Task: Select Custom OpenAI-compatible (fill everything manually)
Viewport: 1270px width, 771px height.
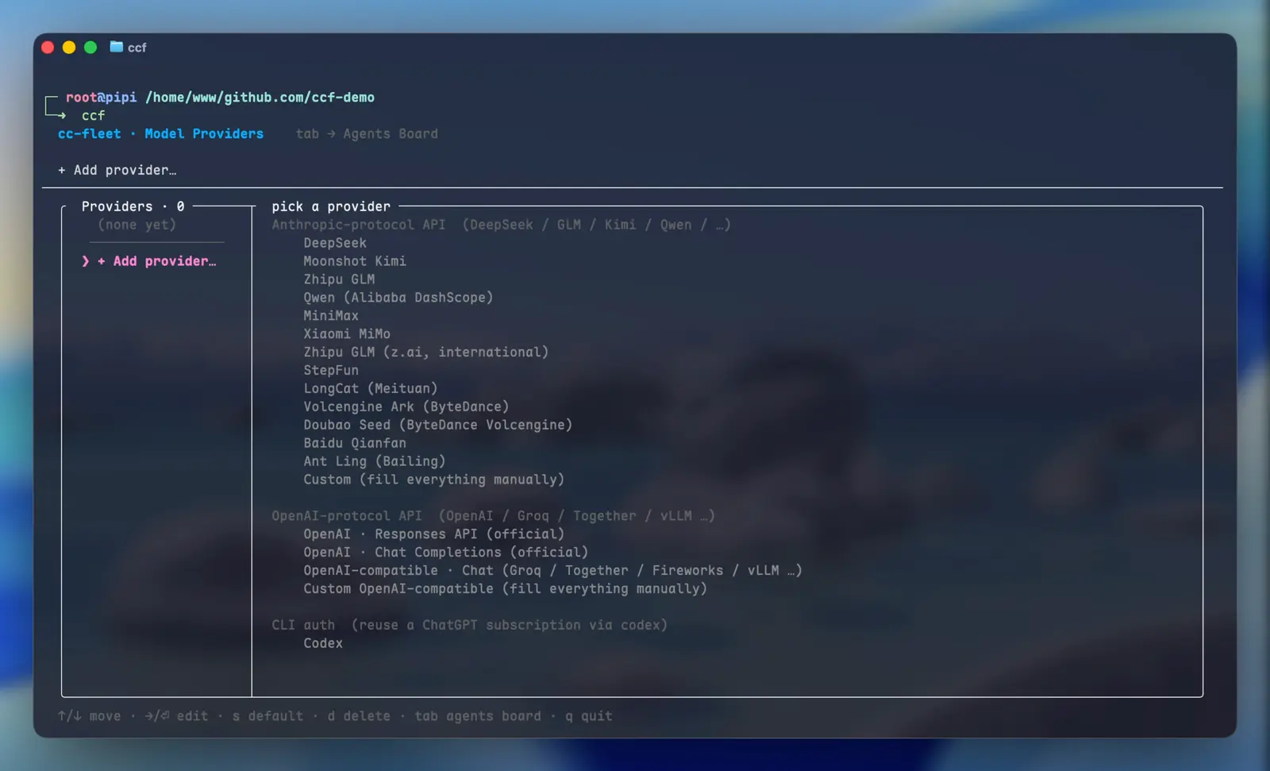Action: tap(506, 589)
